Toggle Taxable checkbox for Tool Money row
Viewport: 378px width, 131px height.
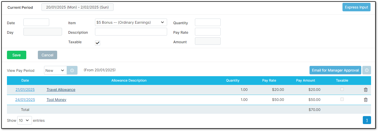(342, 99)
